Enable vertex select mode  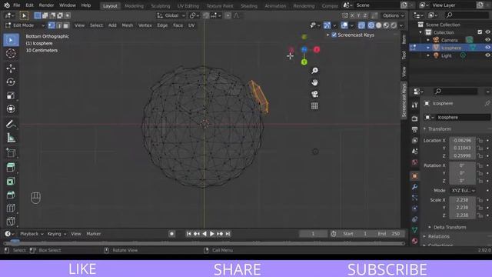point(52,25)
